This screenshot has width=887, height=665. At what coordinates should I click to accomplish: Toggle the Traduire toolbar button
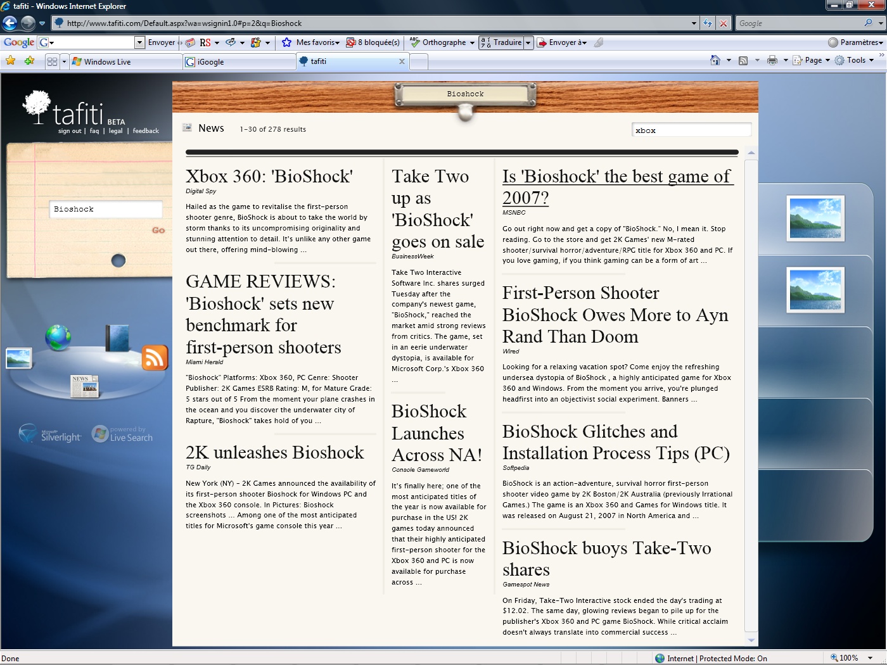[x=501, y=42]
